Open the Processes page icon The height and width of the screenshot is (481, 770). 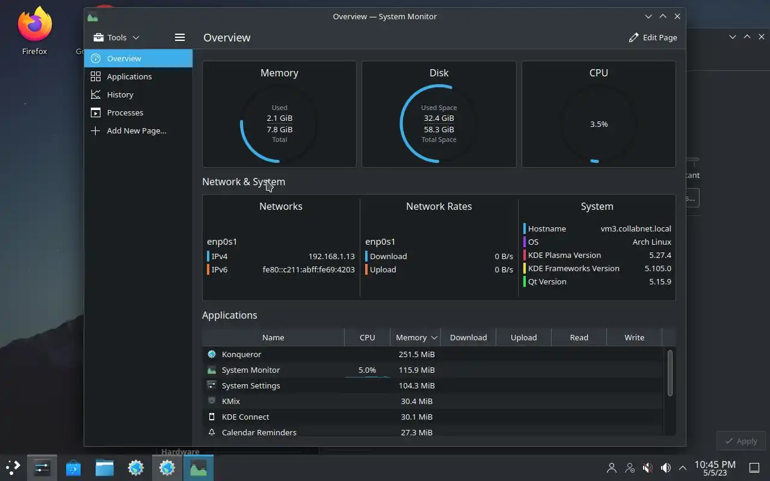(95, 112)
